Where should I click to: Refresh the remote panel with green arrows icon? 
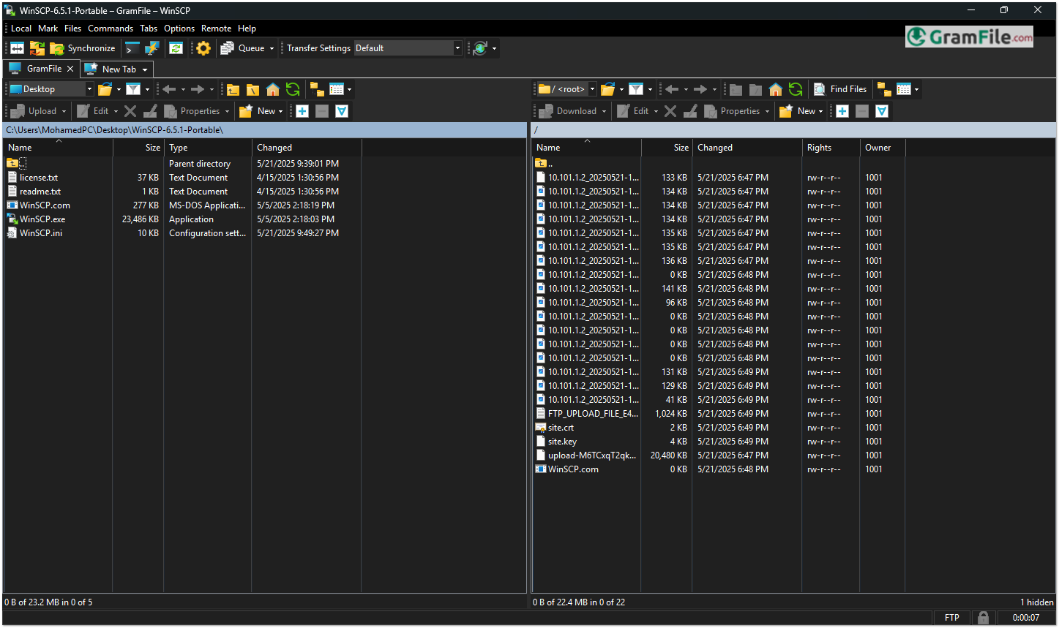coord(796,89)
